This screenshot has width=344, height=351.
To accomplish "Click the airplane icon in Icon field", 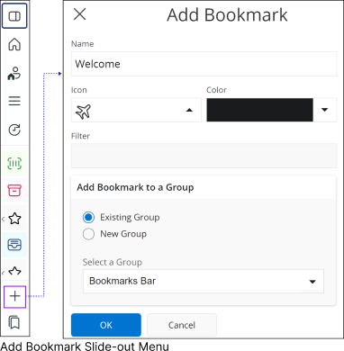I will click(x=83, y=112).
